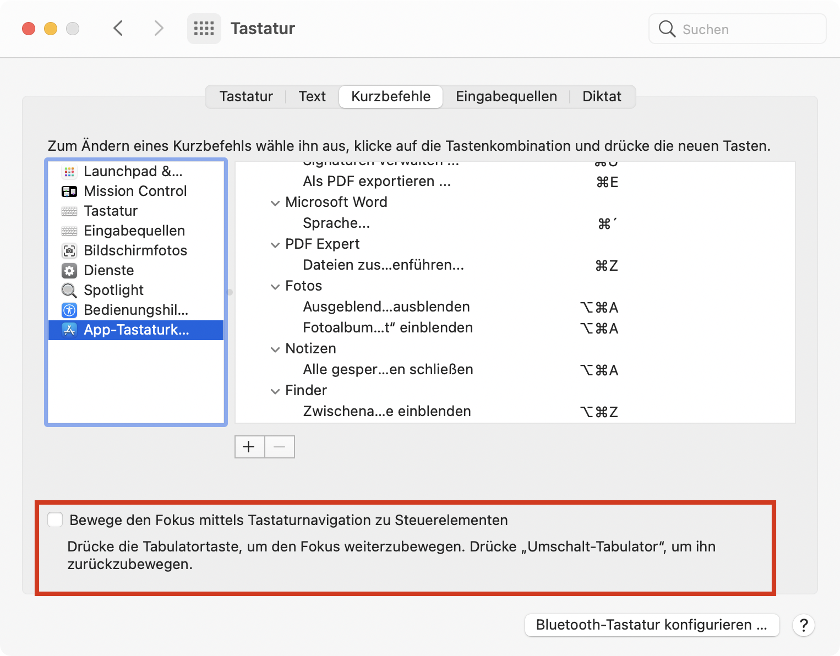This screenshot has height=656, width=840.
Task: Show all preferences via the grid icon
Action: pos(204,29)
